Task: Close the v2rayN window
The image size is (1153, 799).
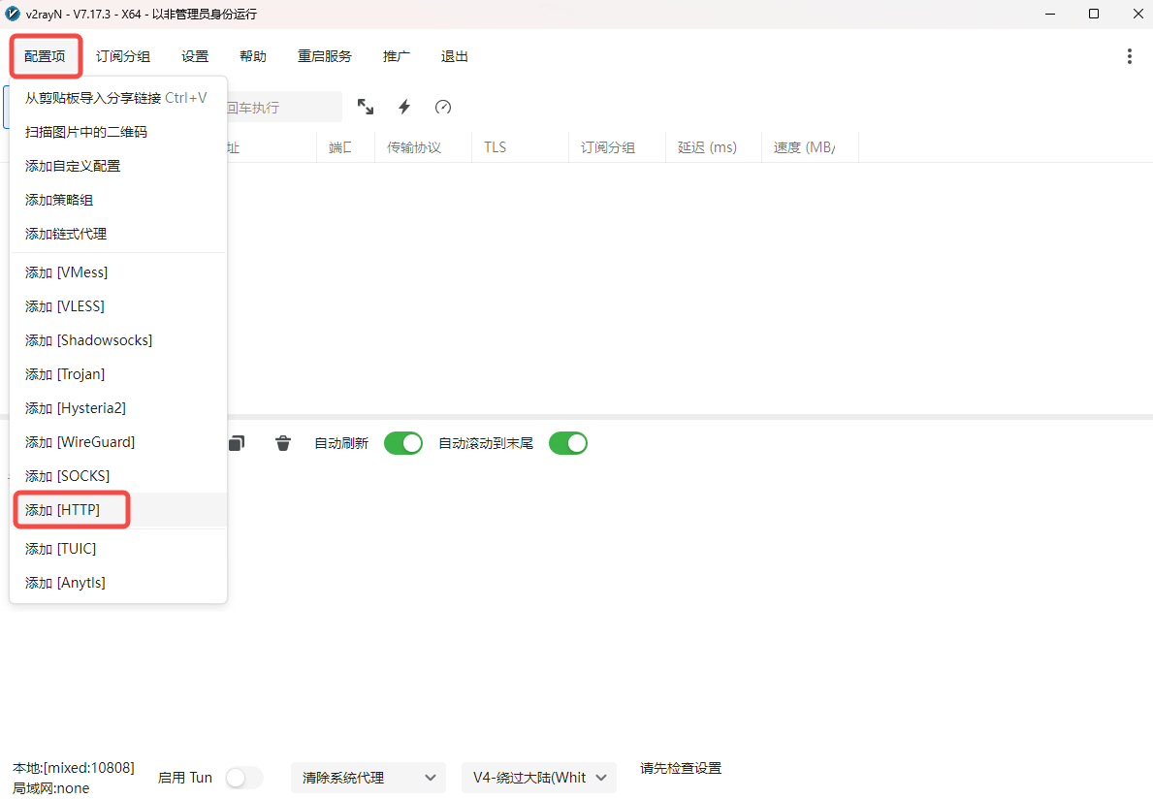Action: pos(1137,14)
